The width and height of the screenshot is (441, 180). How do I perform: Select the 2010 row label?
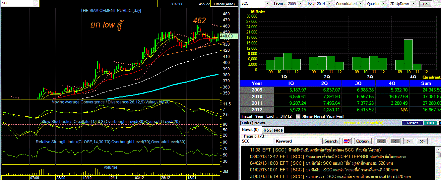(257, 97)
